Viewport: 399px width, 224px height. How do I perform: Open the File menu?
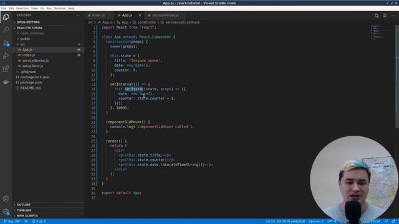pos(4,8)
